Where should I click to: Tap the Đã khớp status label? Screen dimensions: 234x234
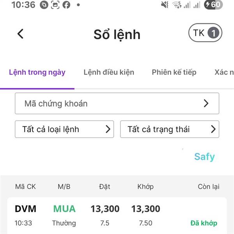click(x=204, y=223)
